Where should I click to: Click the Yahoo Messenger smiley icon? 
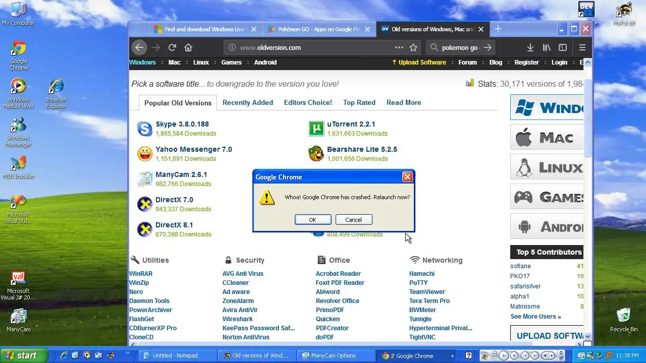tap(145, 154)
